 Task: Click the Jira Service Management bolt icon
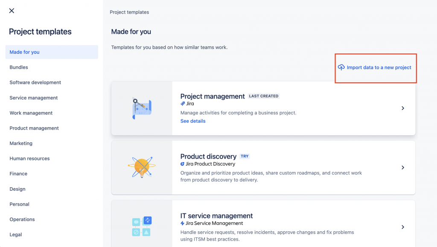(182, 224)
